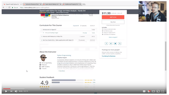The width and height of the screenshot is (169, 95).
Task: Collapse the Introduction to OpenCV section
Action: pos(68,30)
